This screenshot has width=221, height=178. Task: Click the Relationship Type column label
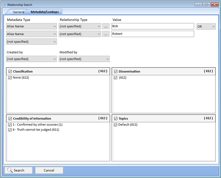pos(74,20)
